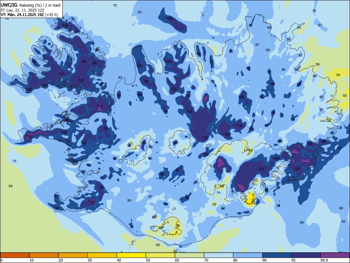Select the map value '82' in northeast
The height and width of the screenshot is (263, 350).
[300, 55]
